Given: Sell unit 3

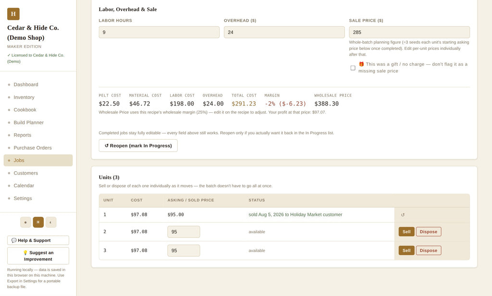Looking at the screenshot, I should point(406,250).
